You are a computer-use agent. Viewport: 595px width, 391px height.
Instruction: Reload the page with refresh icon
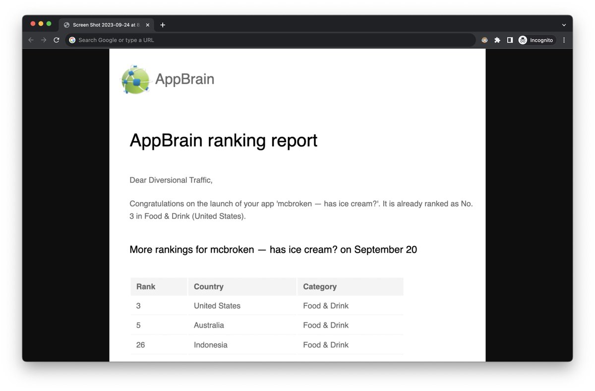click(57, 40)
